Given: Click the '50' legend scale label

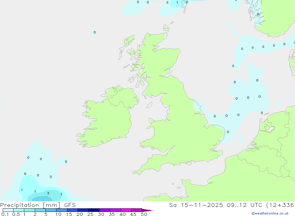Looking at the screenshot, I should tap(144, 214).
